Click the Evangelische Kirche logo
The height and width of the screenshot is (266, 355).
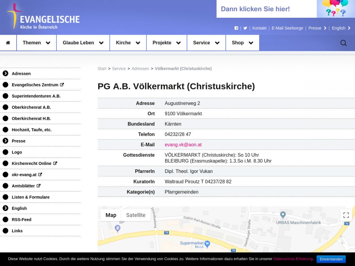43,17
